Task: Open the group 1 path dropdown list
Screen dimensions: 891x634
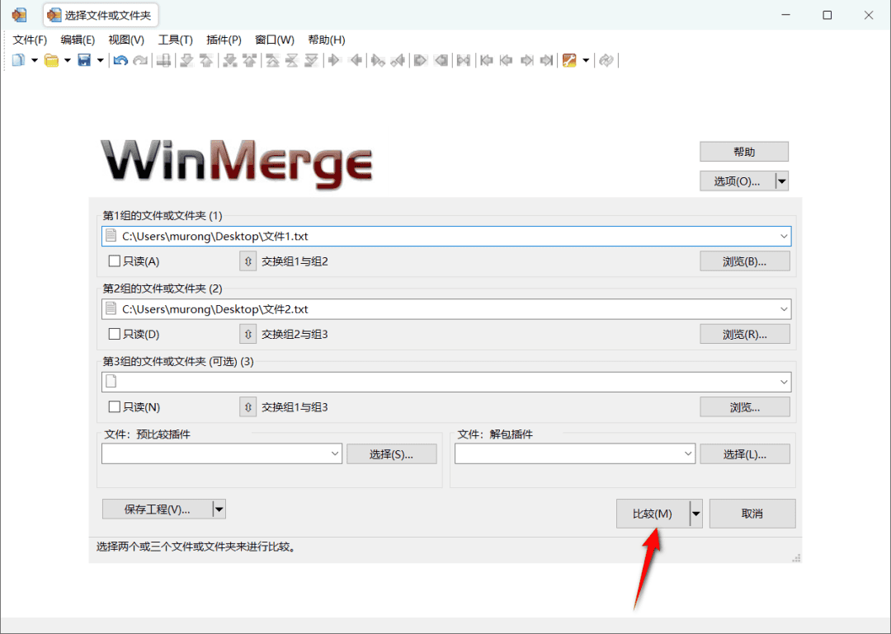Action: tap(784, 237)
